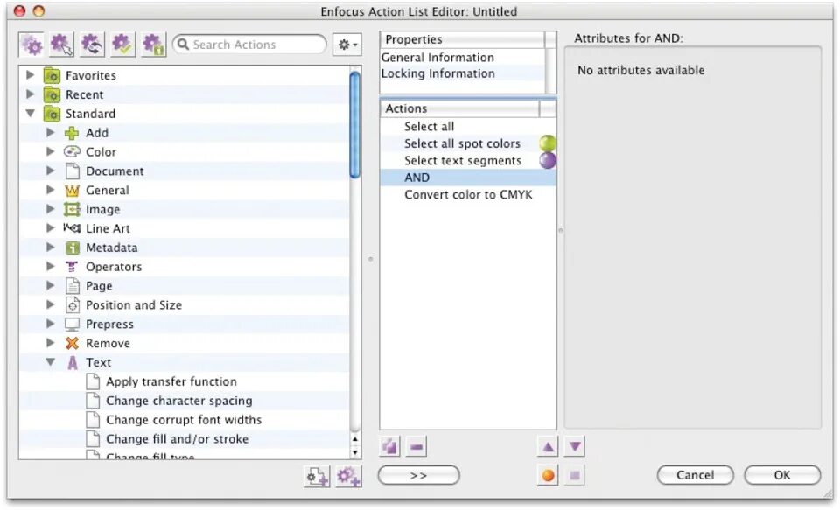Click the Prepress monitor icon
The image size is (840, 510).
72,324
